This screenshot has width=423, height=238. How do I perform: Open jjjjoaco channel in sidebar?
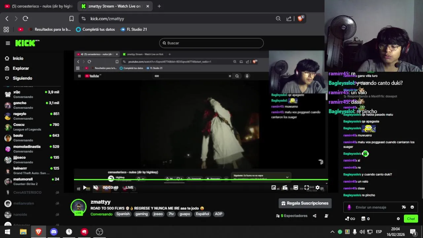pos(32,160)
